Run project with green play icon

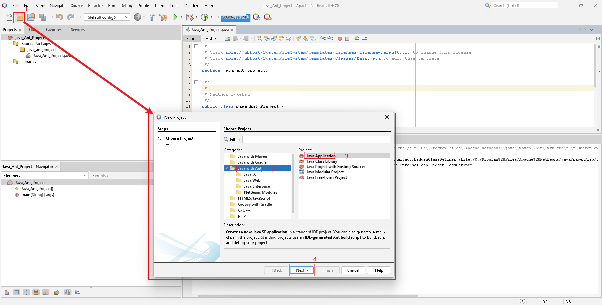175,17
